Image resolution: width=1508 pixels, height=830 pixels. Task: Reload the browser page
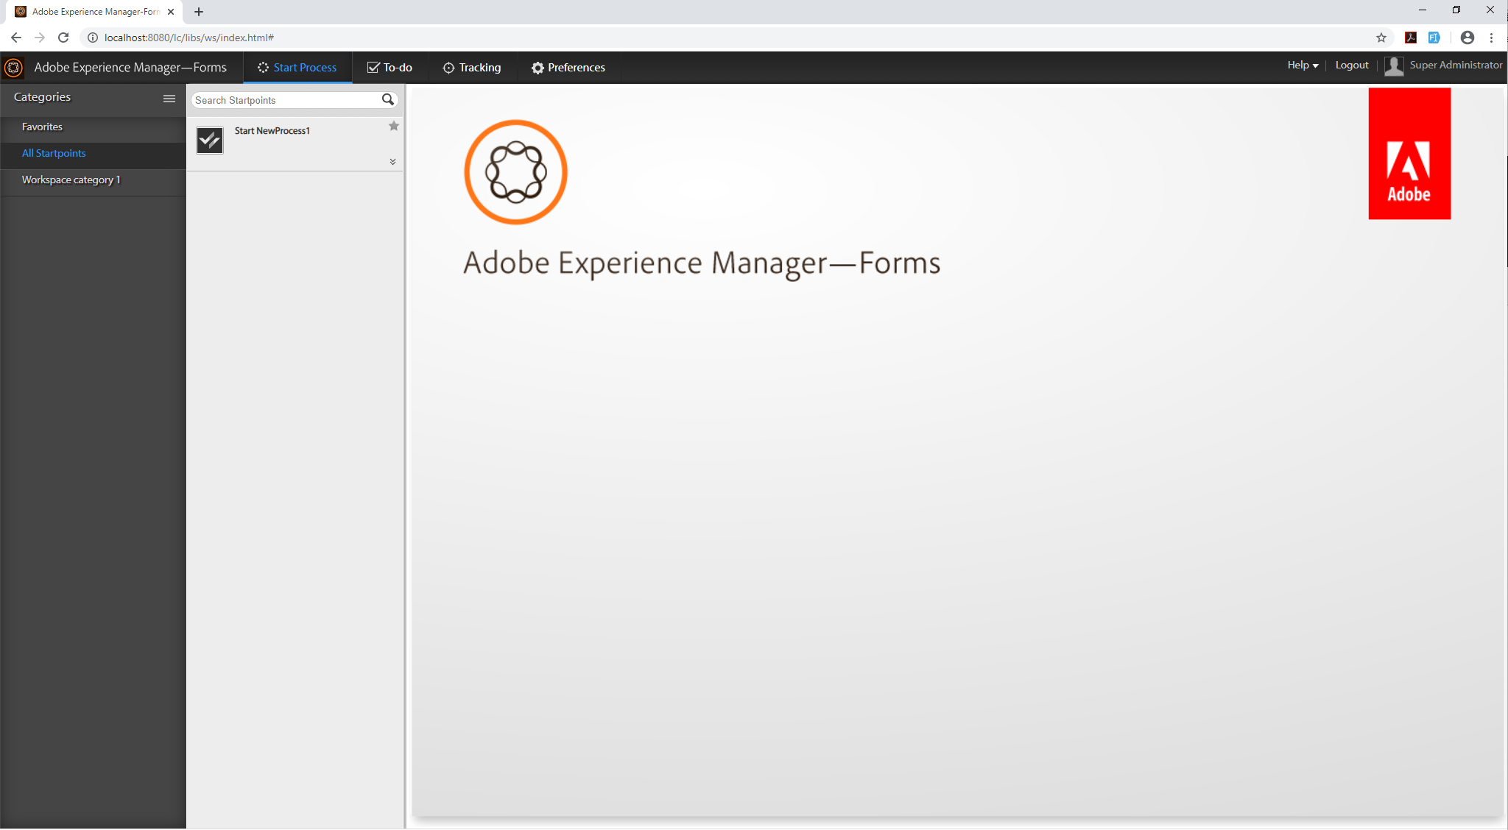[63, 38]
